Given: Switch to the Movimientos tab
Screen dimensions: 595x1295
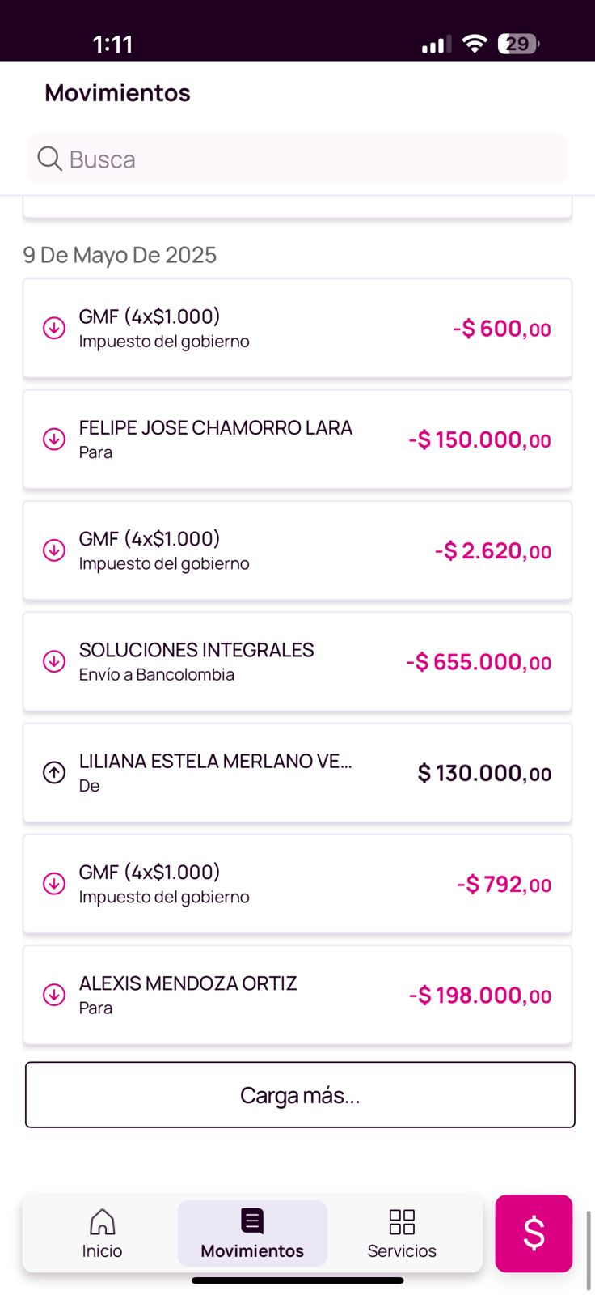Looking at the screenshot, I should point(252,1233).
